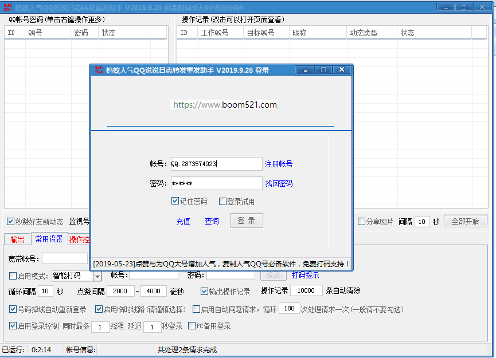Click the ant logo icon in login dialog title bar

(x=99, y=70)
